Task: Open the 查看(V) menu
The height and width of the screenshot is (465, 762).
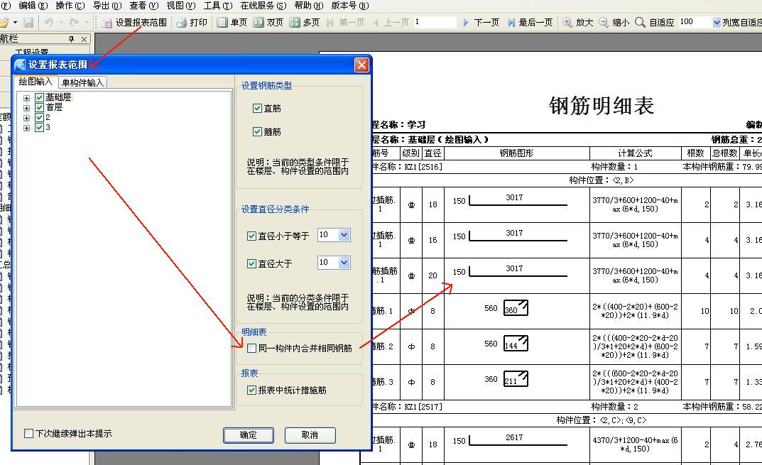Action: [144, 6]
